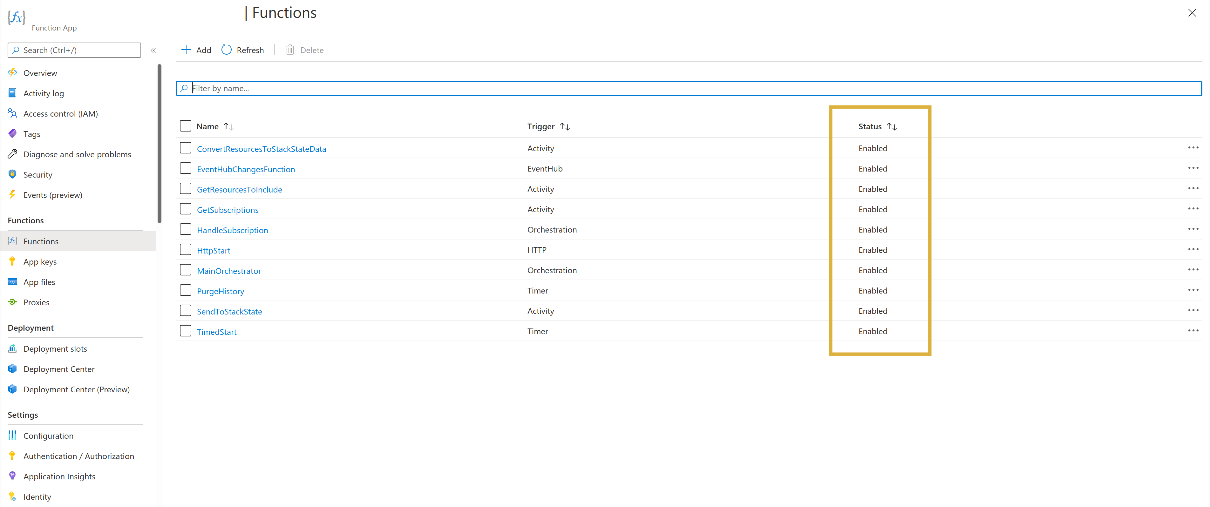Toggle the select-all checkbox beside Name

click(186, 126)
